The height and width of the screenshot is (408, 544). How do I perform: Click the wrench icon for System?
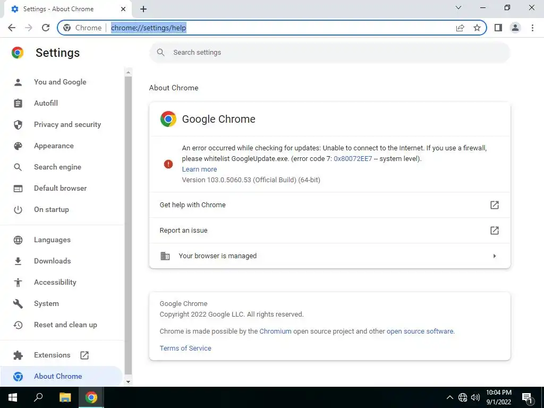click(x=18, y=303)
